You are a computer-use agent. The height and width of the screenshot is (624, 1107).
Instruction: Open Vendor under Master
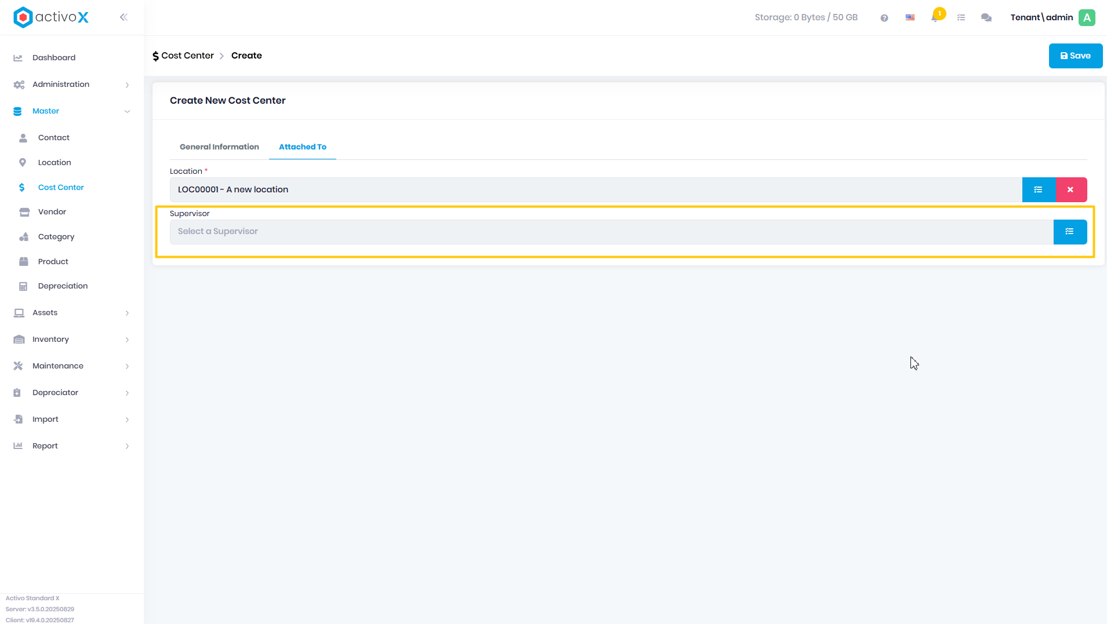pos(52,212)
